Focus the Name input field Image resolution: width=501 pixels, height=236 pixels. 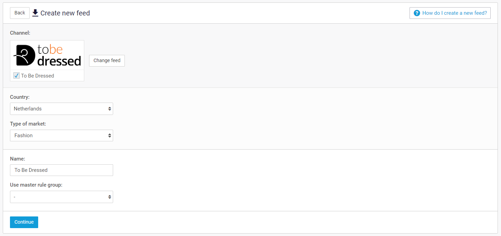click(62, 170)
